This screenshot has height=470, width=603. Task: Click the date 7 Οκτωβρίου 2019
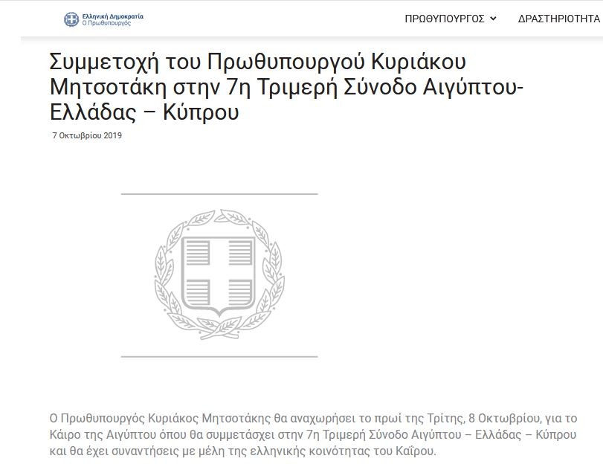[87, 135]
